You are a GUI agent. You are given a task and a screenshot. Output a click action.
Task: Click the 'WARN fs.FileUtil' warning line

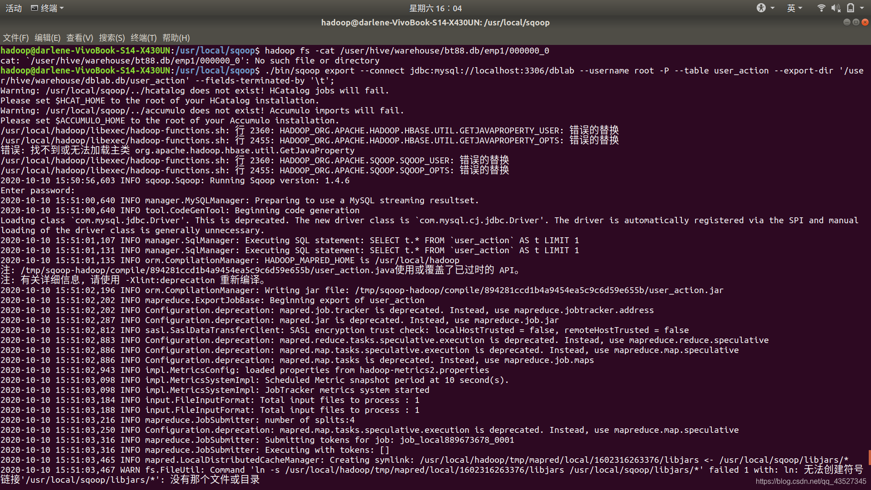point(432,475)
